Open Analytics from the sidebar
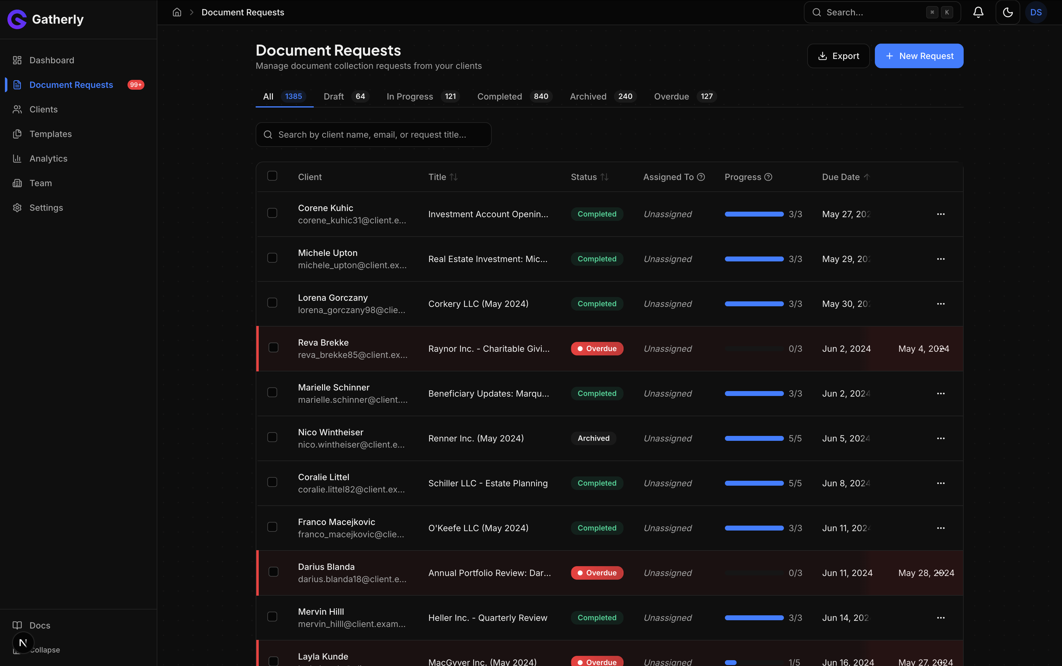This screenshot has height=666, width=1062. click(x=49, y=159)
